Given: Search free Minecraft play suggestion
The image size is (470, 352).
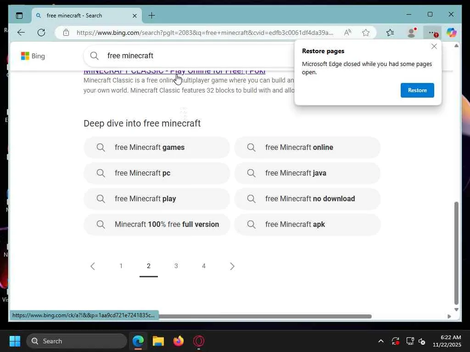Looking at the screenshot, I should 157,199.
